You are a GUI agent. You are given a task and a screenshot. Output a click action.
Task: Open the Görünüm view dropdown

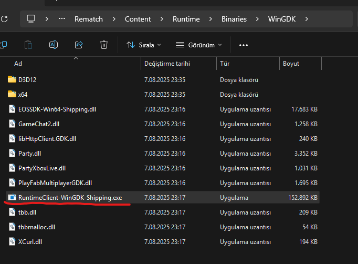[x=199, y=45]
